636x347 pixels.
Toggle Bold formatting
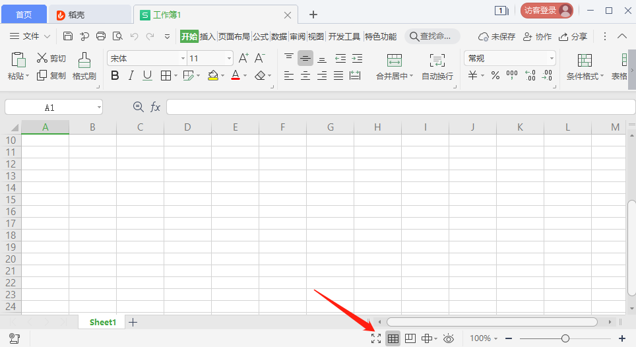click(115, 75)
